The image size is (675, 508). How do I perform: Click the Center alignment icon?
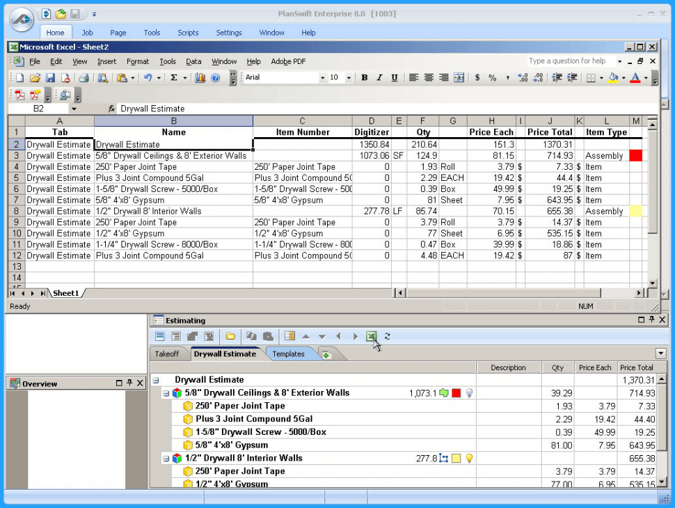pyautogui.click(x=429, y=77)
